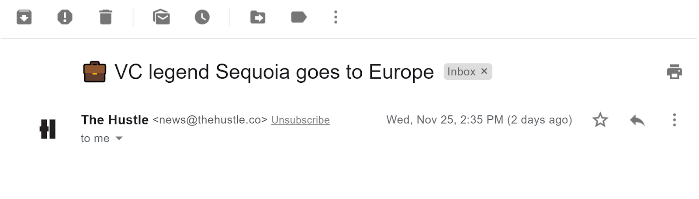The image size is (699, 199).
Task: Delete the email with the trash icon
Action: point(106,17)
